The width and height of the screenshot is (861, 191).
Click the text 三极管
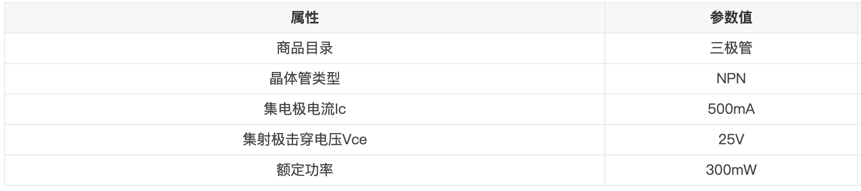point(731,48)
